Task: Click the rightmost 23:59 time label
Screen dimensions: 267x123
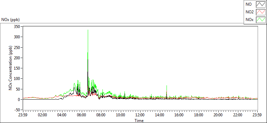Action: click(x=257, y=115)
